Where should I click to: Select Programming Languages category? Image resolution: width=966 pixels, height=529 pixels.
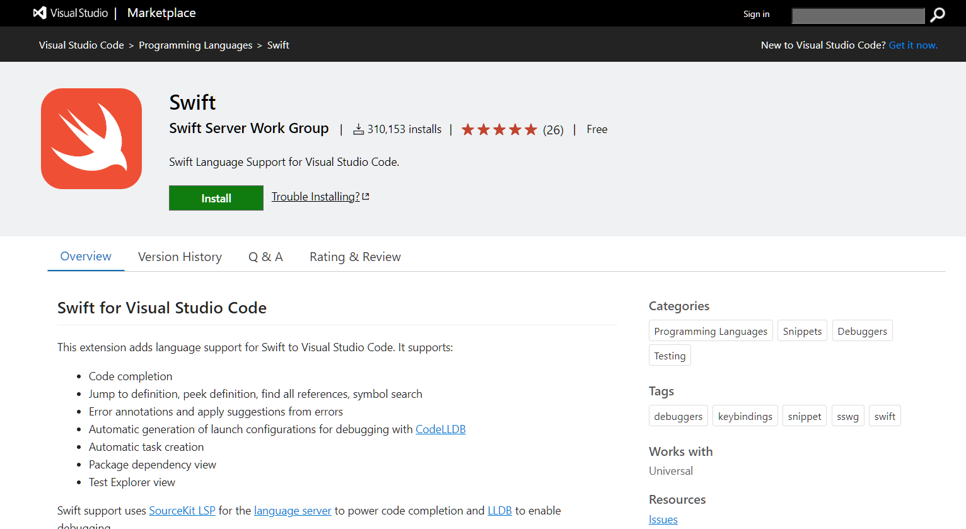(x=711, y=331)
